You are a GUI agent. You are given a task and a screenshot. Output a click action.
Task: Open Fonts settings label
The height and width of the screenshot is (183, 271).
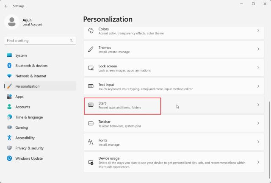point(103,140)
